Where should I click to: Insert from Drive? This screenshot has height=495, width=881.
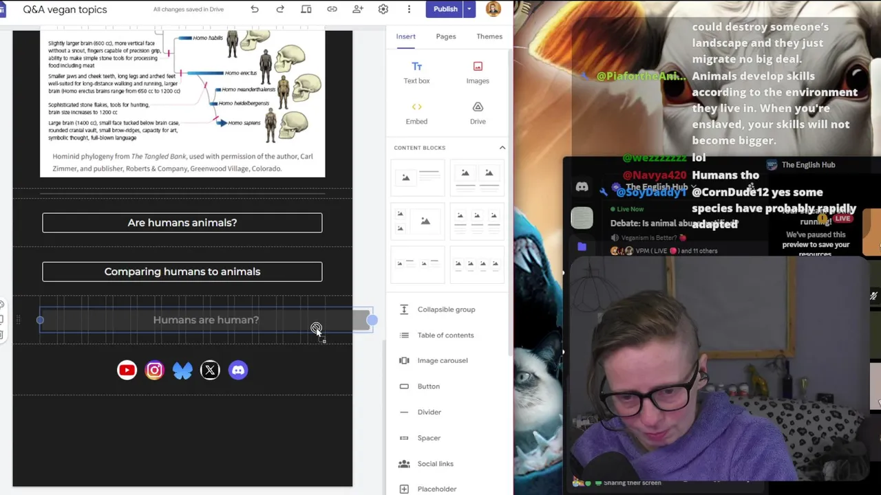click(478, 113)
